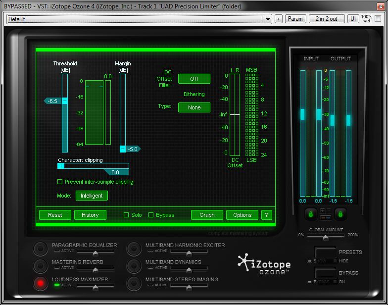Click the Loudness Maximizer amount slider
Screen dimensions: 388x305
(x=95, y=286)
